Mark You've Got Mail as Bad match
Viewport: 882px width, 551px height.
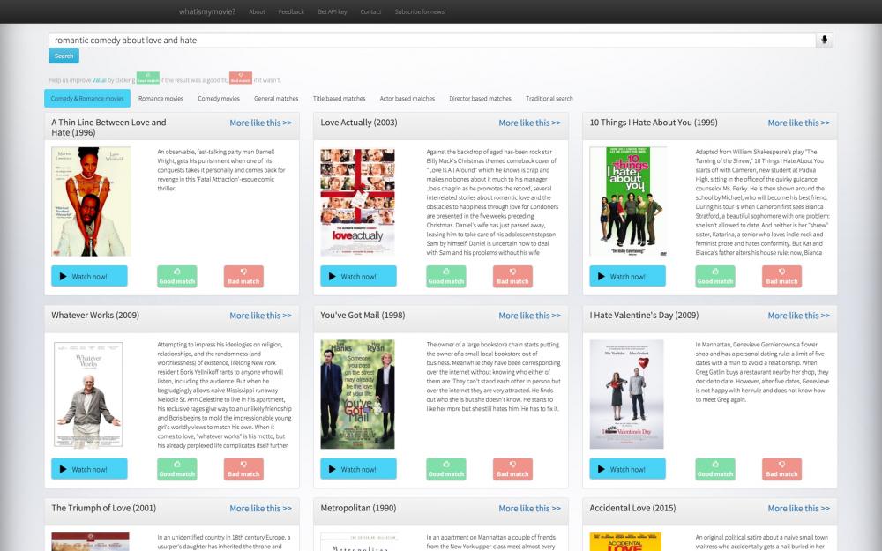point(512,469)
